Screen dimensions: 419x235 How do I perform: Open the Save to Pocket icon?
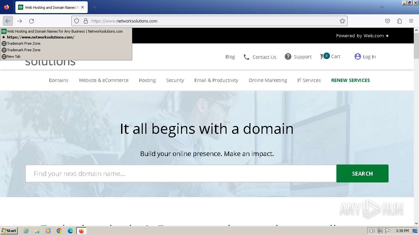(388, 21)
